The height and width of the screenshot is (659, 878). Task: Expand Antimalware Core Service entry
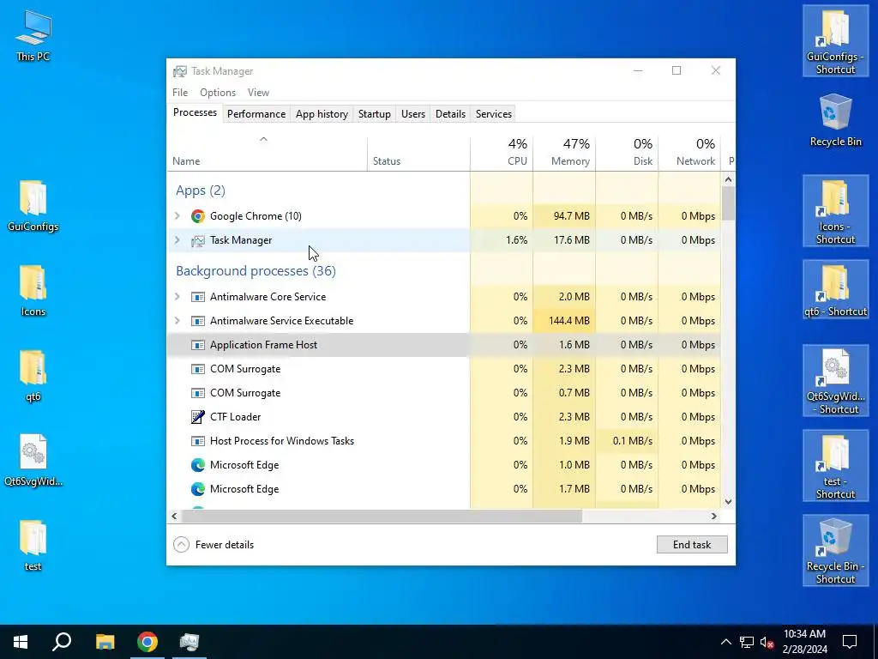177,296
